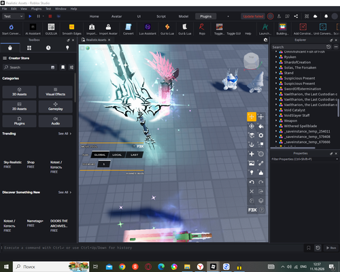The image size is (340, 272).
Task: Switch Toolbox to the Creations lightbulb tab
Action: (67, 48)
